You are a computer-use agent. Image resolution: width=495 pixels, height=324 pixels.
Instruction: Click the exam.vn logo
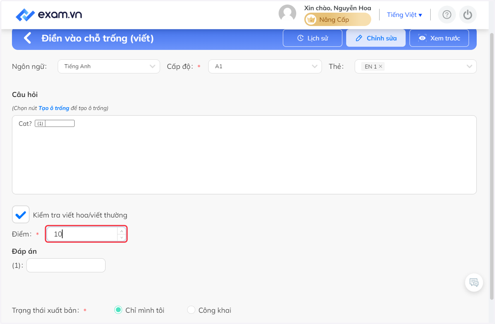[x=49, y=15]
